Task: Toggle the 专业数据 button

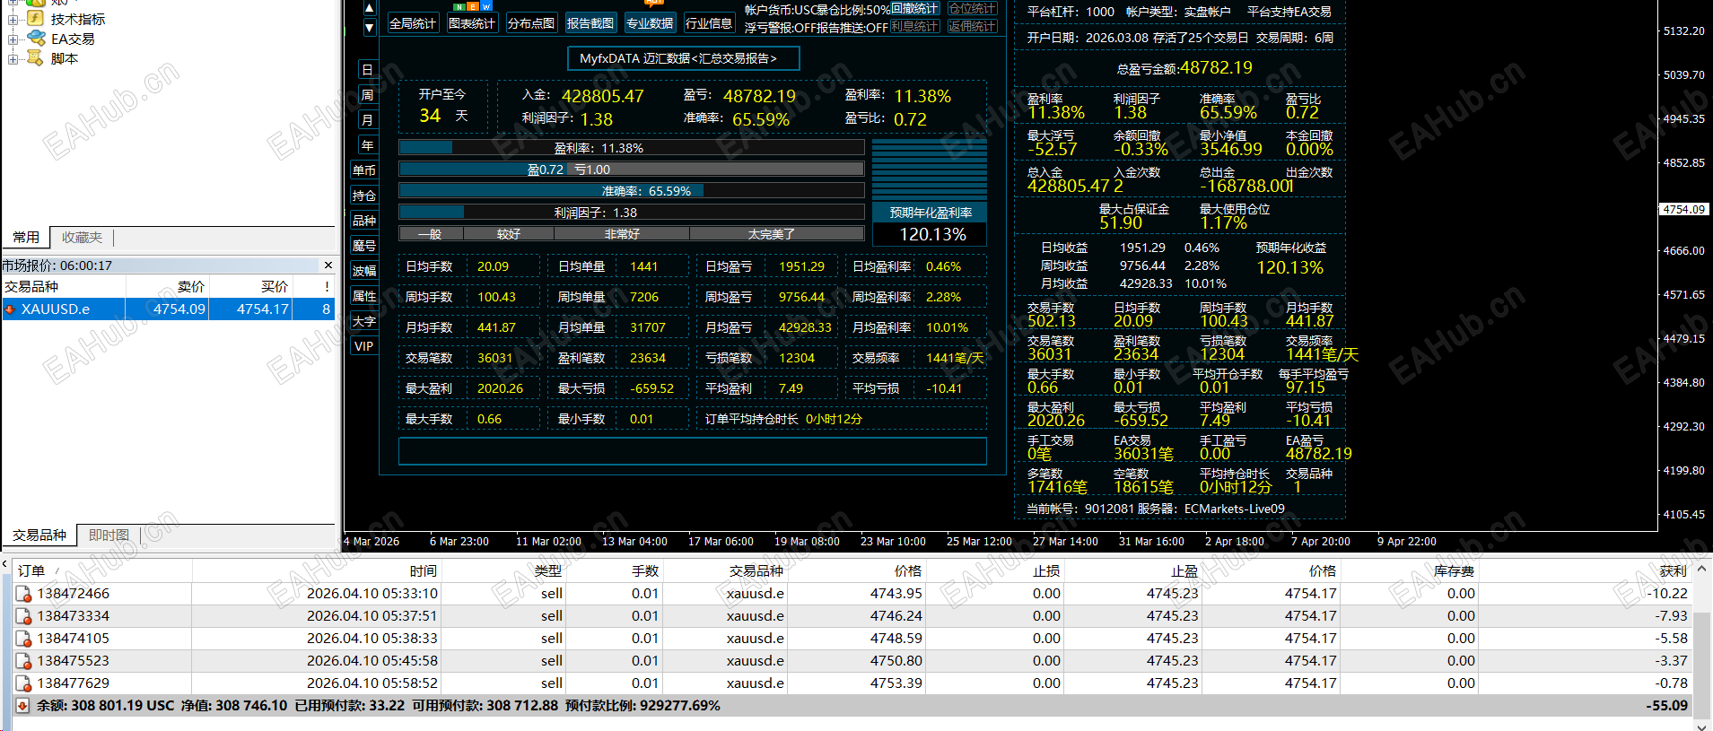Action: pyautogui.click(x=650, y=23)
